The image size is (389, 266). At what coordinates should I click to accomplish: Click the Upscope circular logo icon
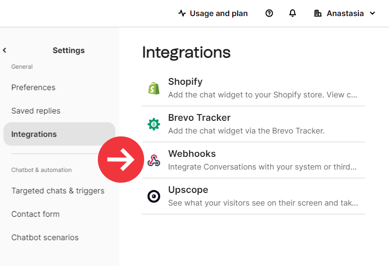click(154, 196)
